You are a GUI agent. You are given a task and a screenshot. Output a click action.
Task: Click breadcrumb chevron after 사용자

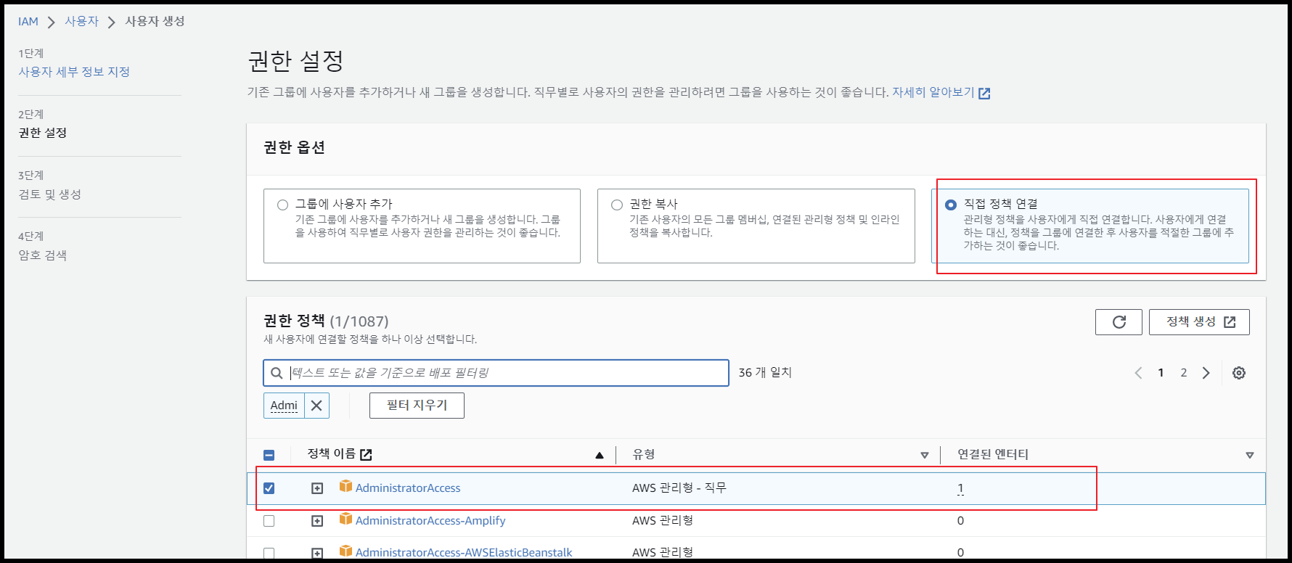click(x=111, y=22)
